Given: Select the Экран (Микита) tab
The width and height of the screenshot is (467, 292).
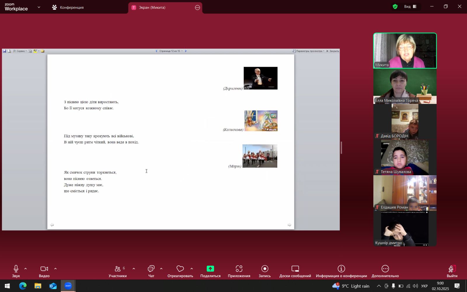Looking at the screenshot, I should pos(152,8).
